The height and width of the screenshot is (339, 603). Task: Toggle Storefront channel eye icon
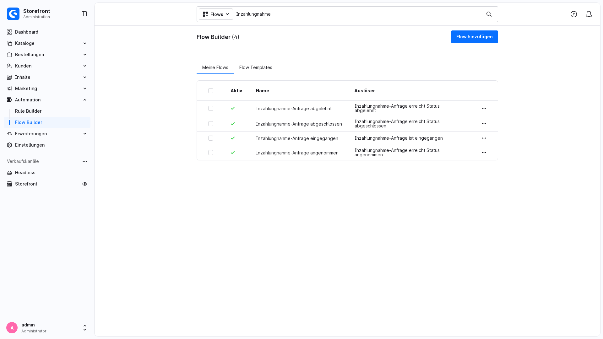pos(85,184)
